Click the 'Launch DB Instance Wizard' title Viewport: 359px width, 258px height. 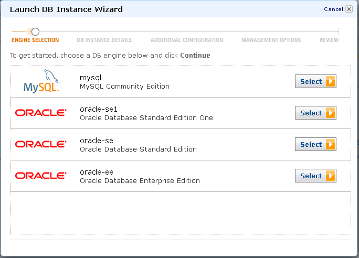point(67,9)
